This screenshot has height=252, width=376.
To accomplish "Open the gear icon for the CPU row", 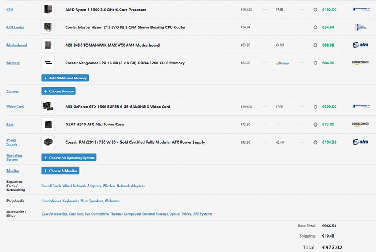I will click(x=315, y=10).
